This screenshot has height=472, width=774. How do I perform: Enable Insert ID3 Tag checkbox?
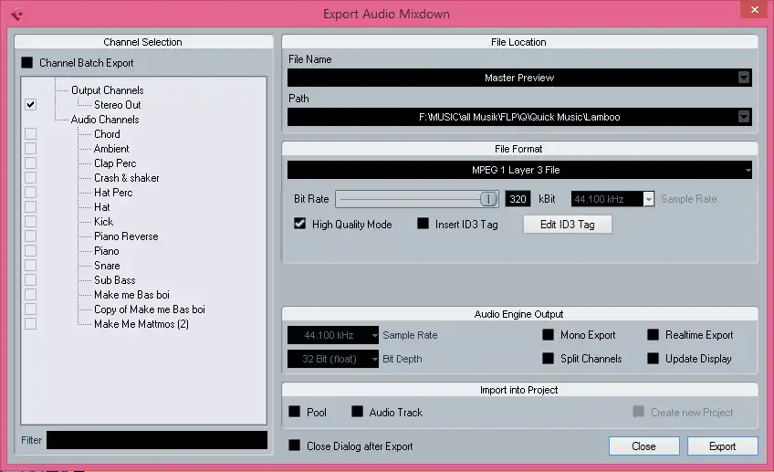pyautogui.click(x=423, y=224)
